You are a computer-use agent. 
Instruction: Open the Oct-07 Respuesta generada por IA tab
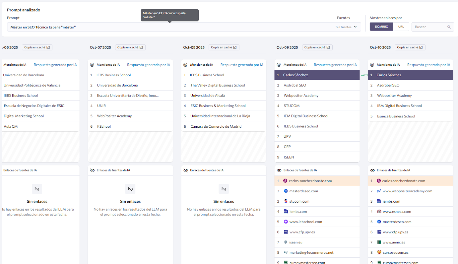148,65
